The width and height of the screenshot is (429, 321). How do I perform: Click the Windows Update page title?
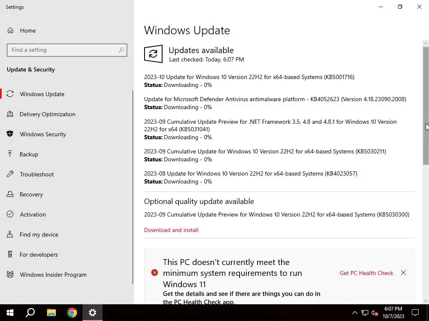(187, 30)
